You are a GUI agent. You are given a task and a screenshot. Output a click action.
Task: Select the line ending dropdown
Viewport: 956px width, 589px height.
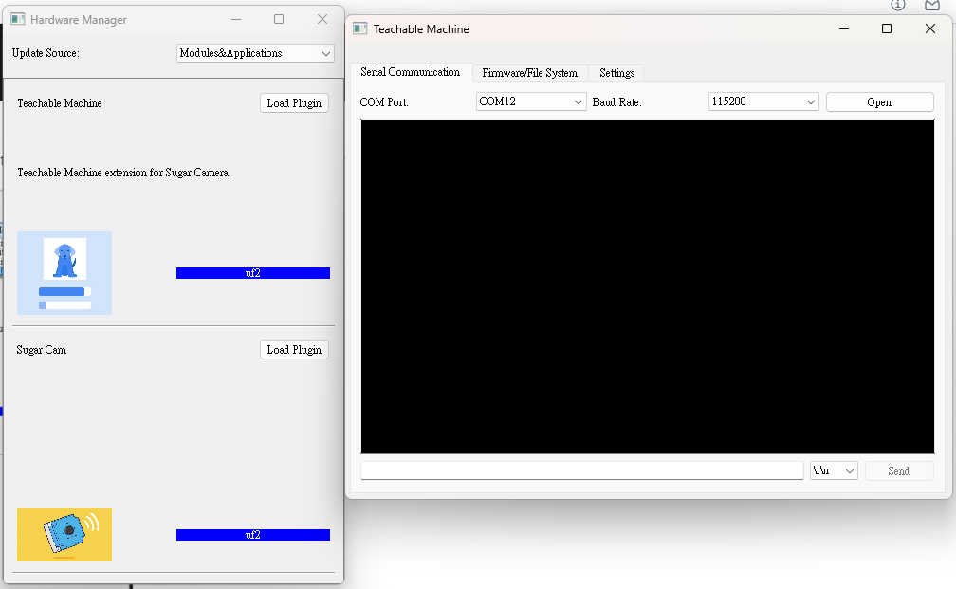(834, 470)
